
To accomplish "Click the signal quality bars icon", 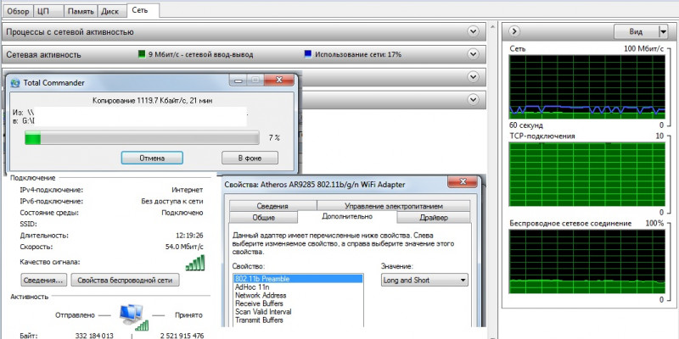I will click(195, 263).
